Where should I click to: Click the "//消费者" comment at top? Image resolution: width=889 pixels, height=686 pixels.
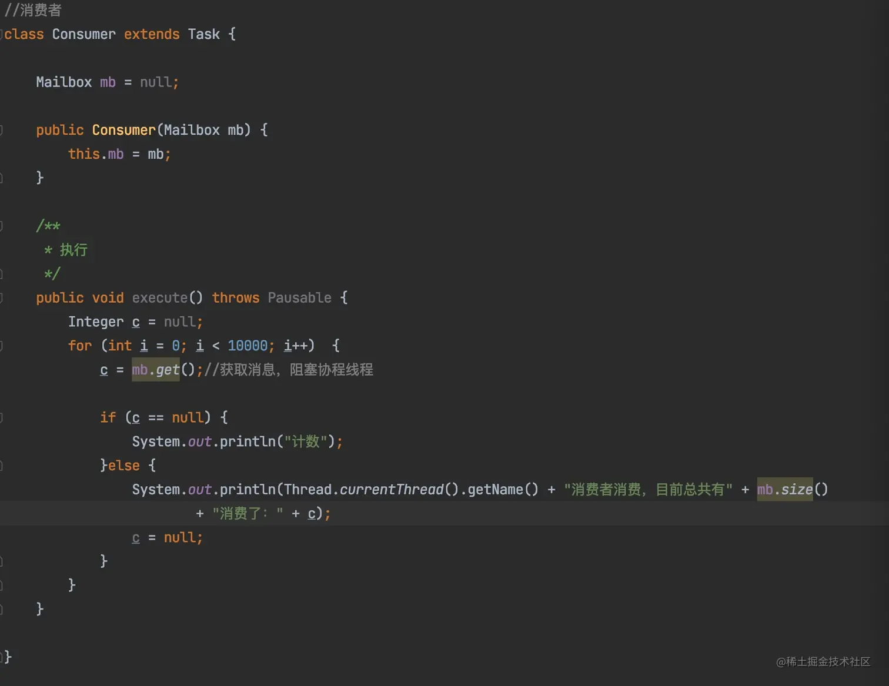tap(33, 10)
